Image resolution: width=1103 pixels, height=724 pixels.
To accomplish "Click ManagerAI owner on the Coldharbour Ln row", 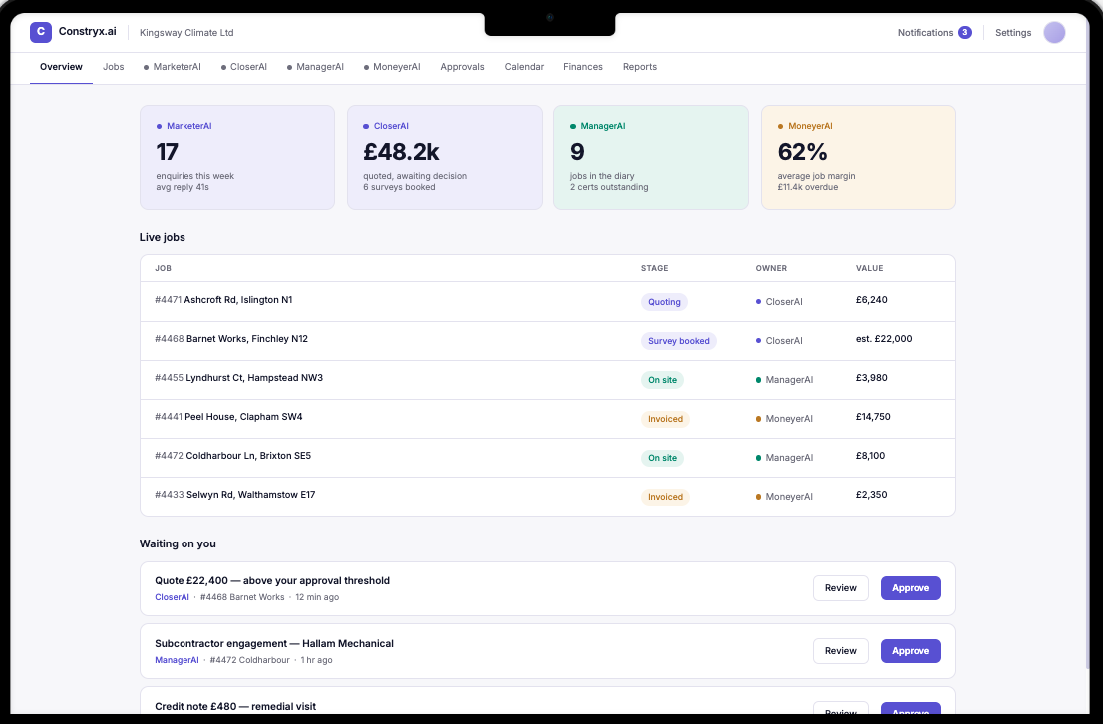I will point(784,458).
